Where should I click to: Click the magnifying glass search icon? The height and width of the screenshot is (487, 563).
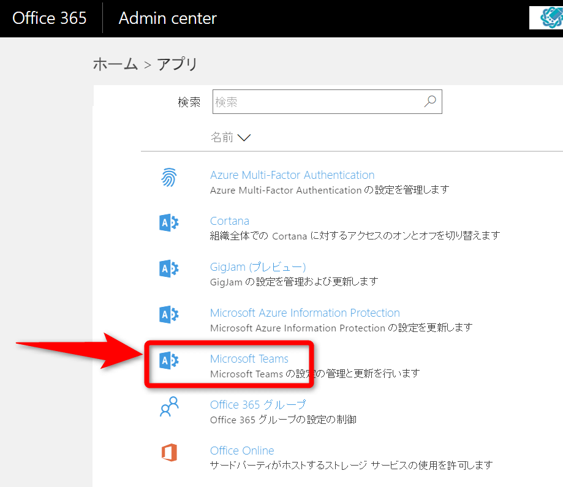click(x=430, y=102)
